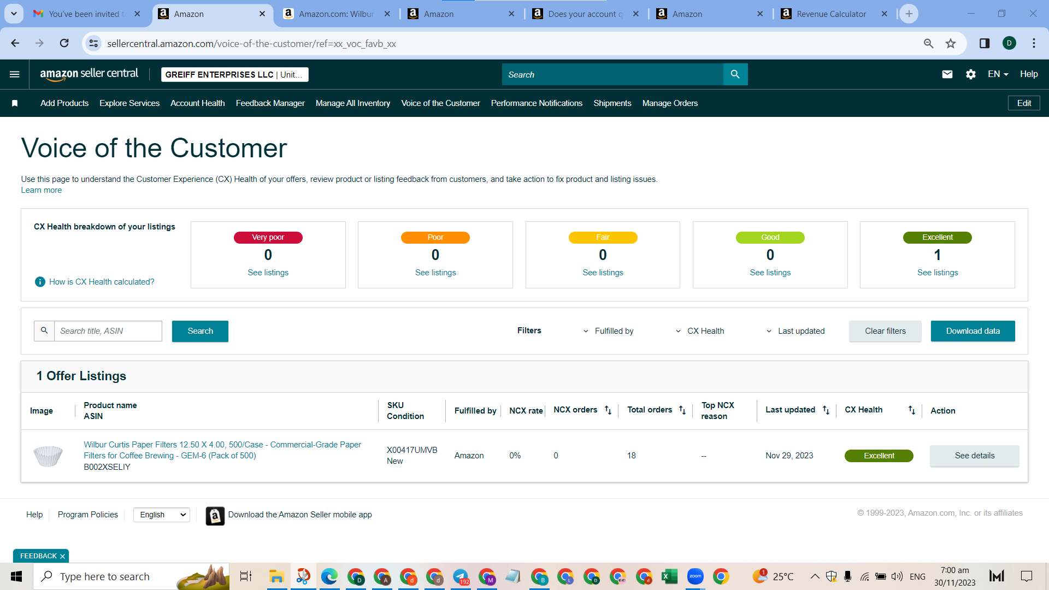Open the English language selector in footer
The image size is (1049, 590).
pos(162,515)
